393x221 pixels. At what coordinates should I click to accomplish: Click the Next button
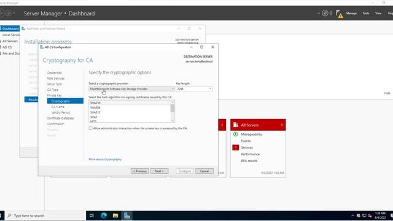[160, 171]
